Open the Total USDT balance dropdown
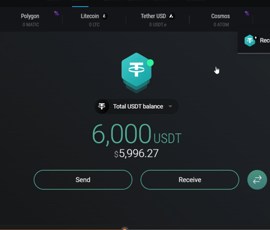This screenshot has width=270, height=230. pyautogui.click(x=137, y=106)
